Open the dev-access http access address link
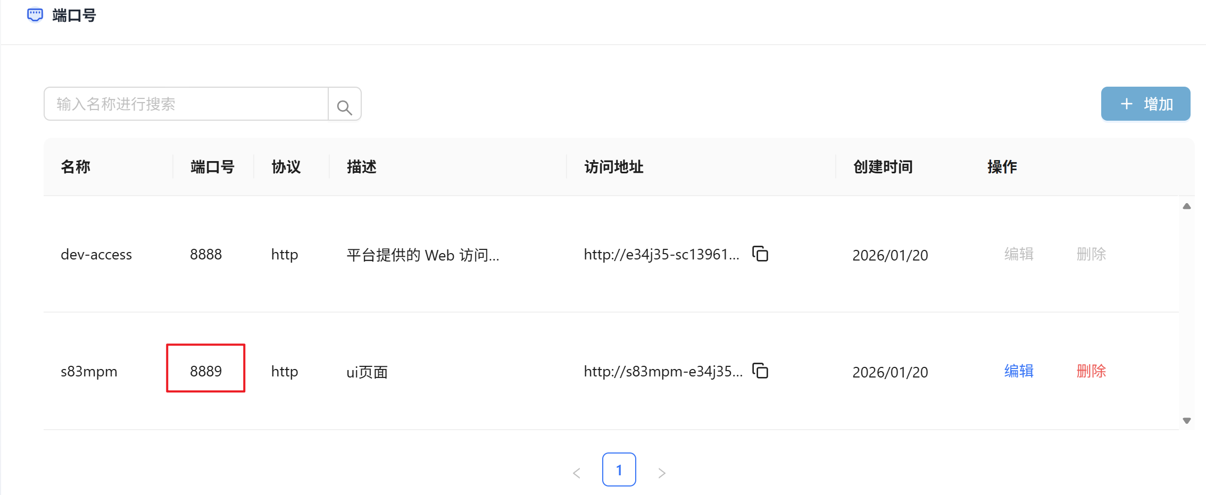 pyautogui.click(x=662, y=254)
